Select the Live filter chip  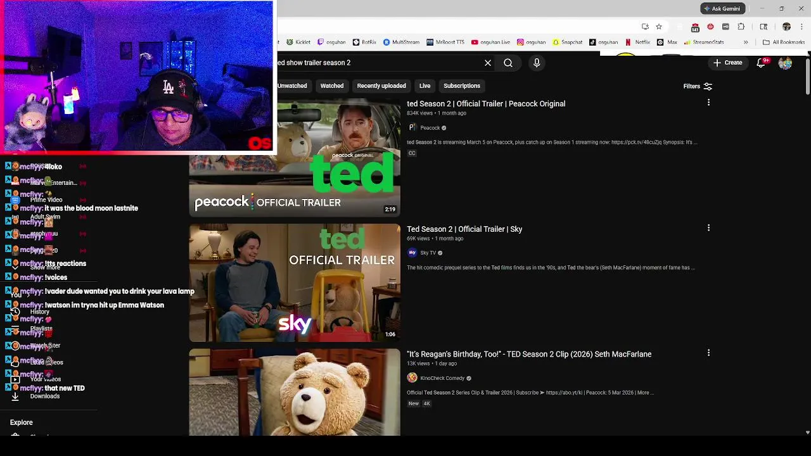(x=425, y=85)
